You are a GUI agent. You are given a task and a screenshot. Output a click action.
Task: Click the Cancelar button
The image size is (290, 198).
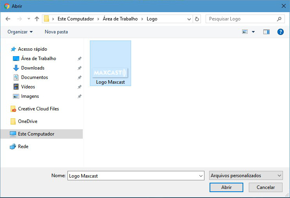click(x=266, y=187)
